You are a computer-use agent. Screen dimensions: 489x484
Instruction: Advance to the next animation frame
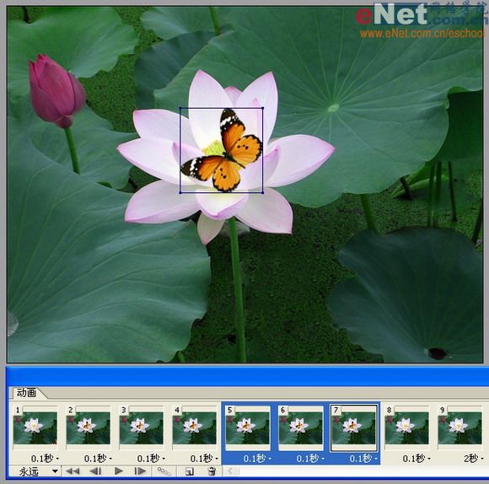tap(140, 471)
